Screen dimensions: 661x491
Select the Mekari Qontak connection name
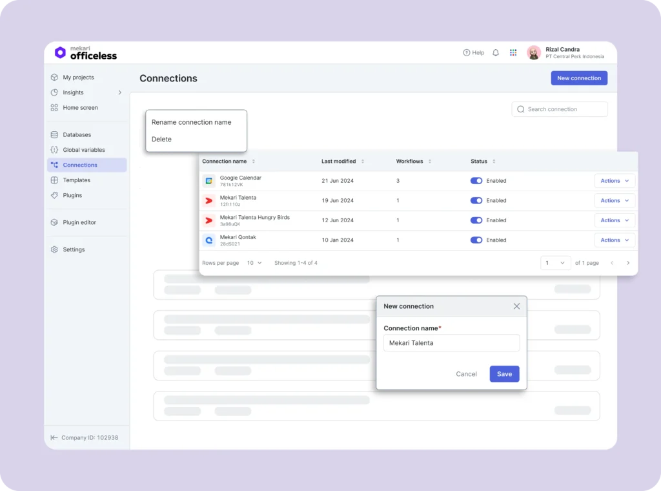point(238,237)
